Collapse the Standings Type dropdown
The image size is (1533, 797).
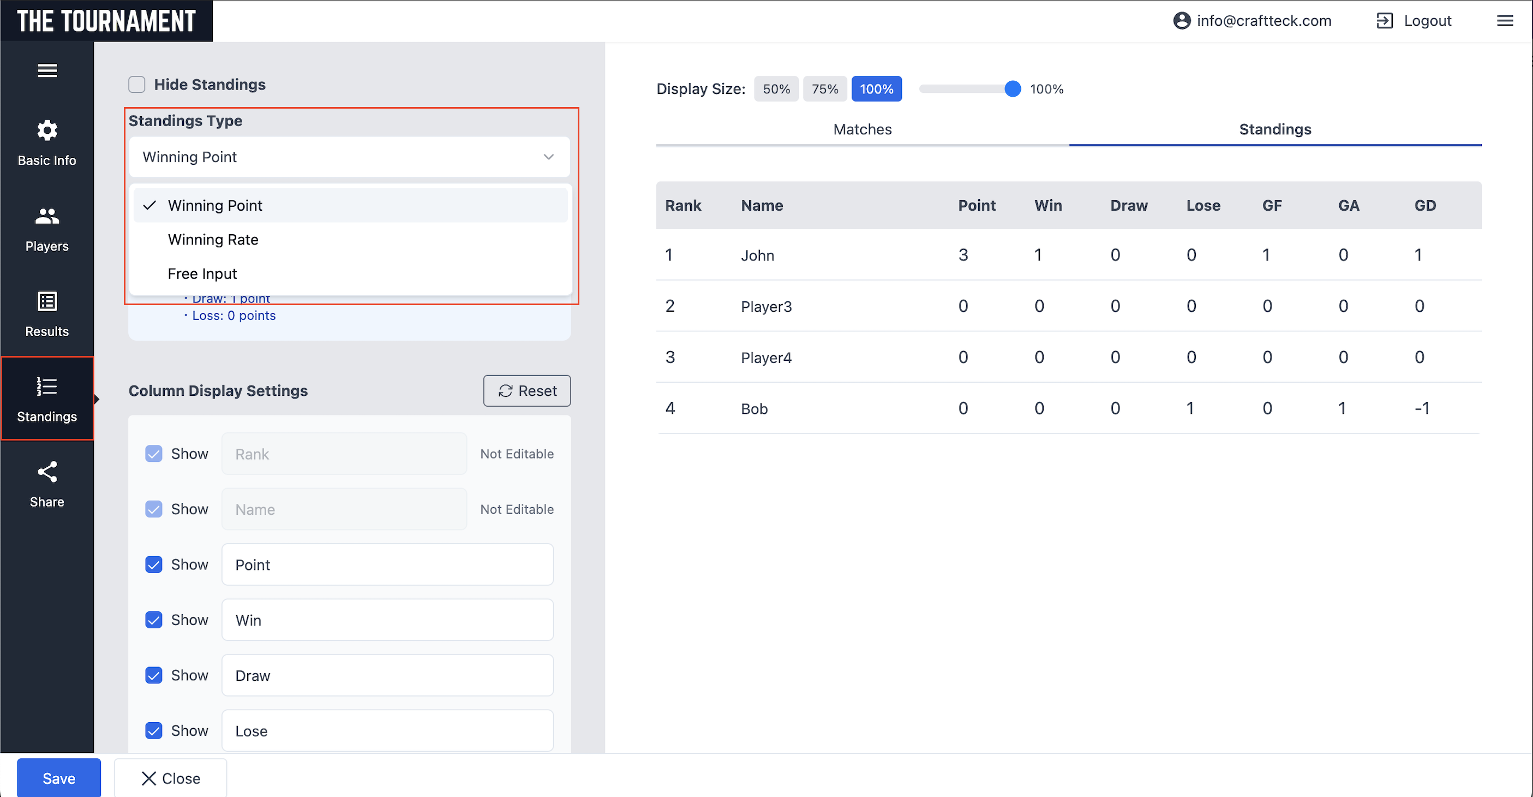[548, 157]
